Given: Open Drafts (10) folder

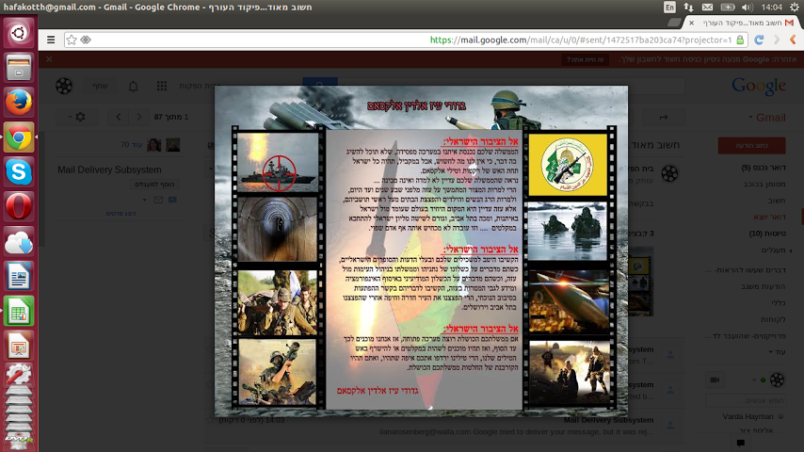Looking at the screenshot, I should 767,233.
